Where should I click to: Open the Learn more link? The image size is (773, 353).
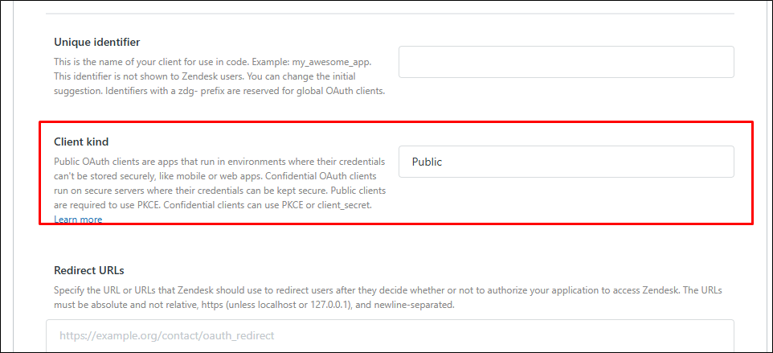click(x=78, y=220)
